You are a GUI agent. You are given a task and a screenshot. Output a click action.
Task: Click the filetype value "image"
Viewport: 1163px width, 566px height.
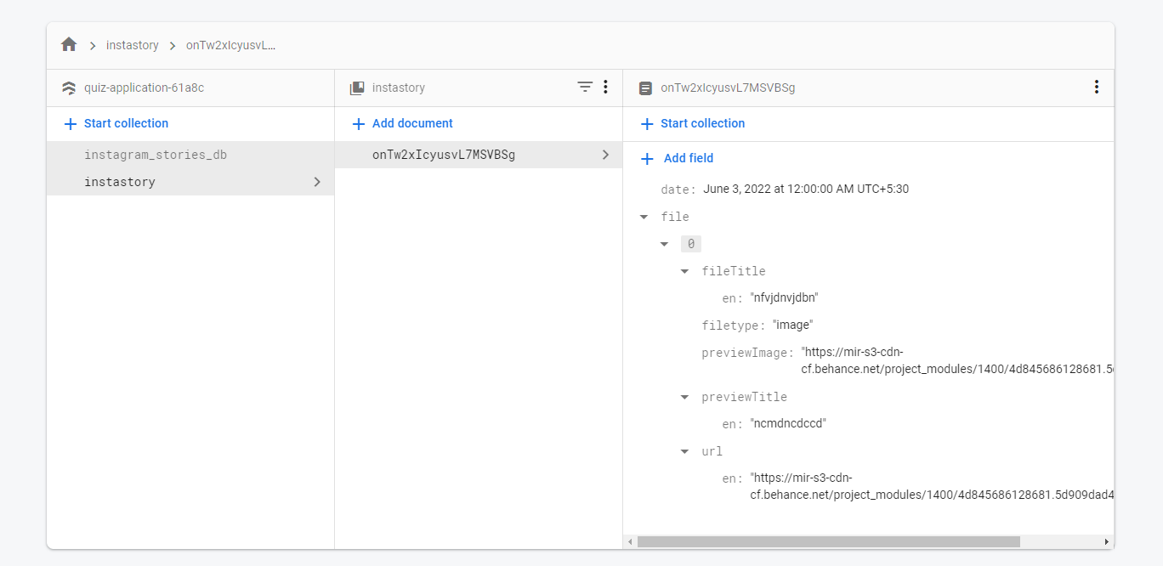click(x=792, y=325)
